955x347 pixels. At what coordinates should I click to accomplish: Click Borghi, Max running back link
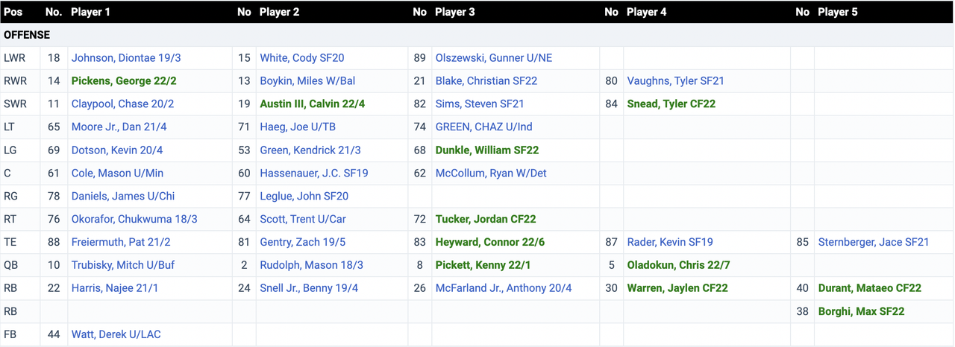861,312
